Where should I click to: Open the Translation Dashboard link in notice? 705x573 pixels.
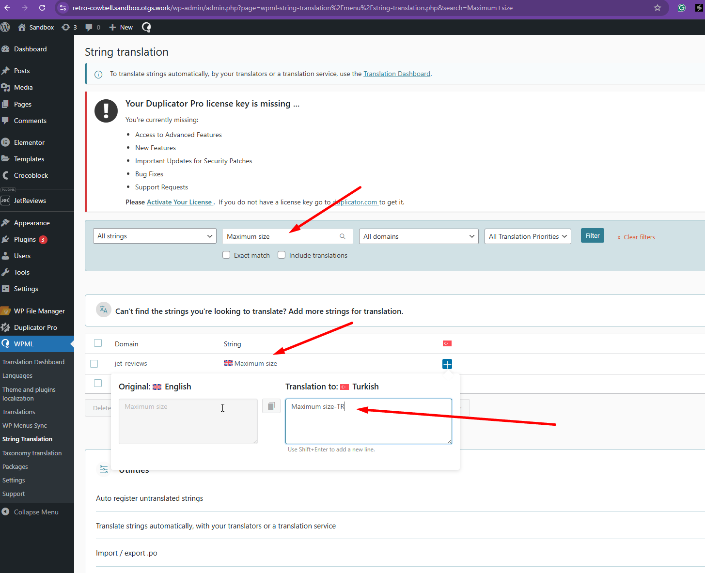pos(397,74)
